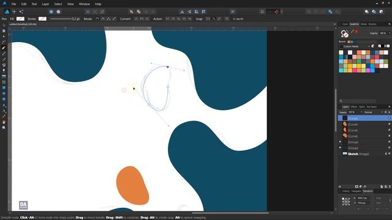The image size is (392, 220).
Task: Select the Crop tool
Action: pyautogui.click(x=4, y=82)
